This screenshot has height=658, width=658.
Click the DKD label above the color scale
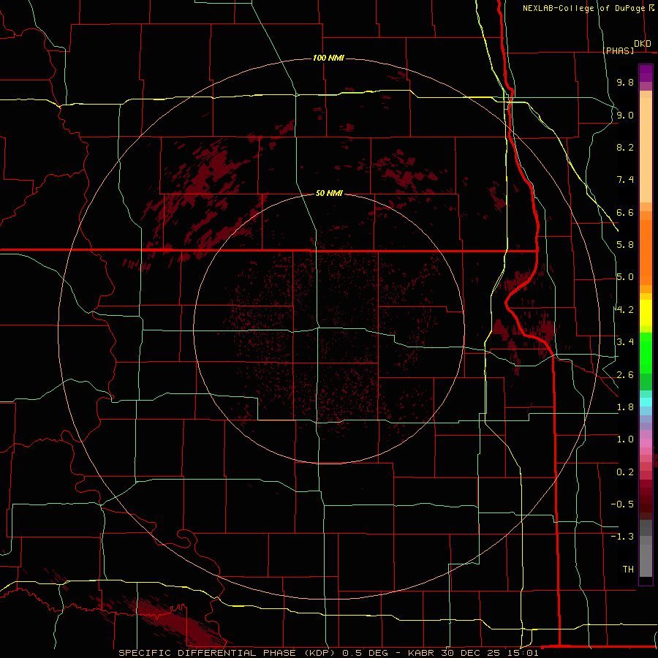point(643,44)
